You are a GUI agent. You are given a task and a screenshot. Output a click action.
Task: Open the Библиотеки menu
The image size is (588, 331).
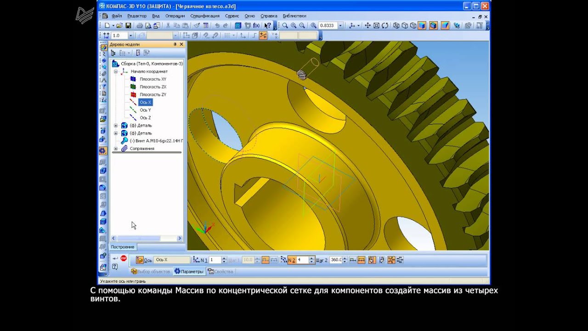pos(294,16)
